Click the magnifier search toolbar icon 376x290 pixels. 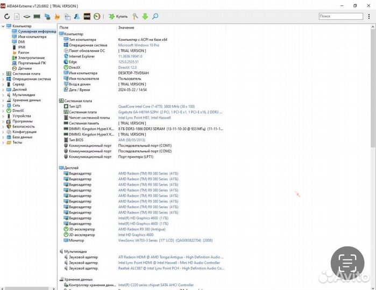155,16
